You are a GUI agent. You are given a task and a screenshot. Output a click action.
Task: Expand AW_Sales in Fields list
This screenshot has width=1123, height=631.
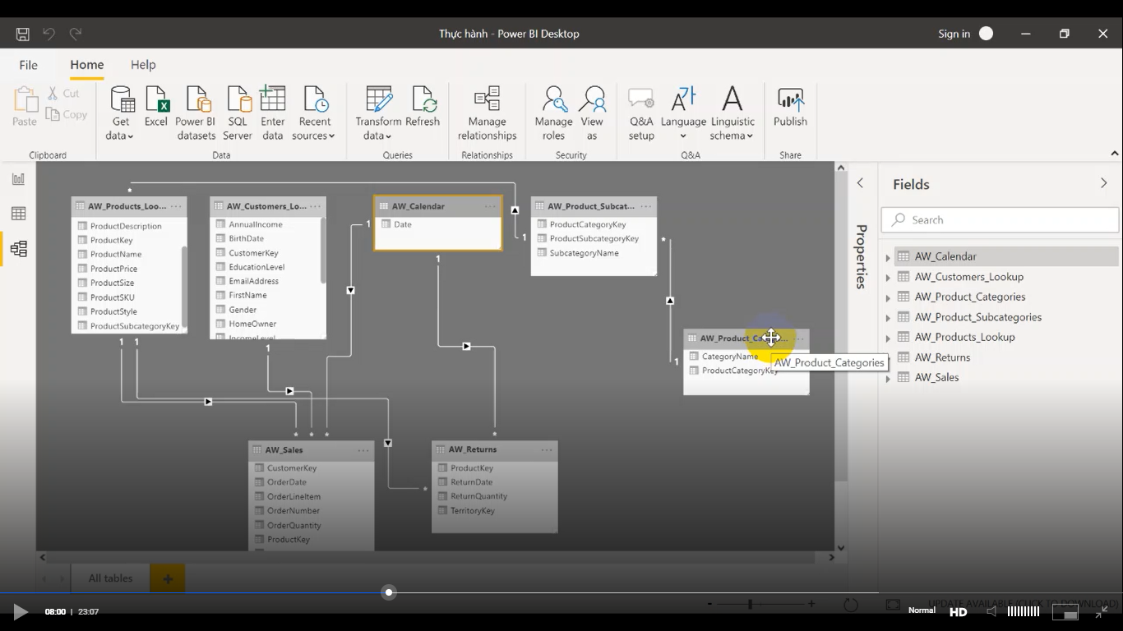pyautogui.click(x=888, y=378)
